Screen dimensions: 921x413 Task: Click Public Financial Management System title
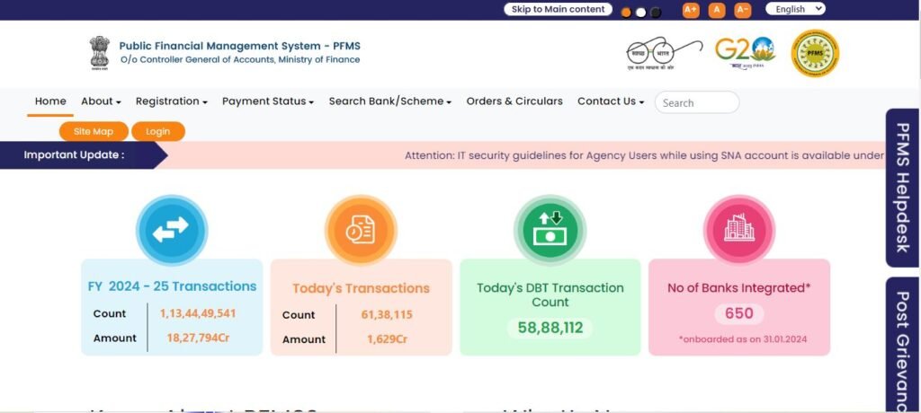pyautogui.click(x=239, y=46)
